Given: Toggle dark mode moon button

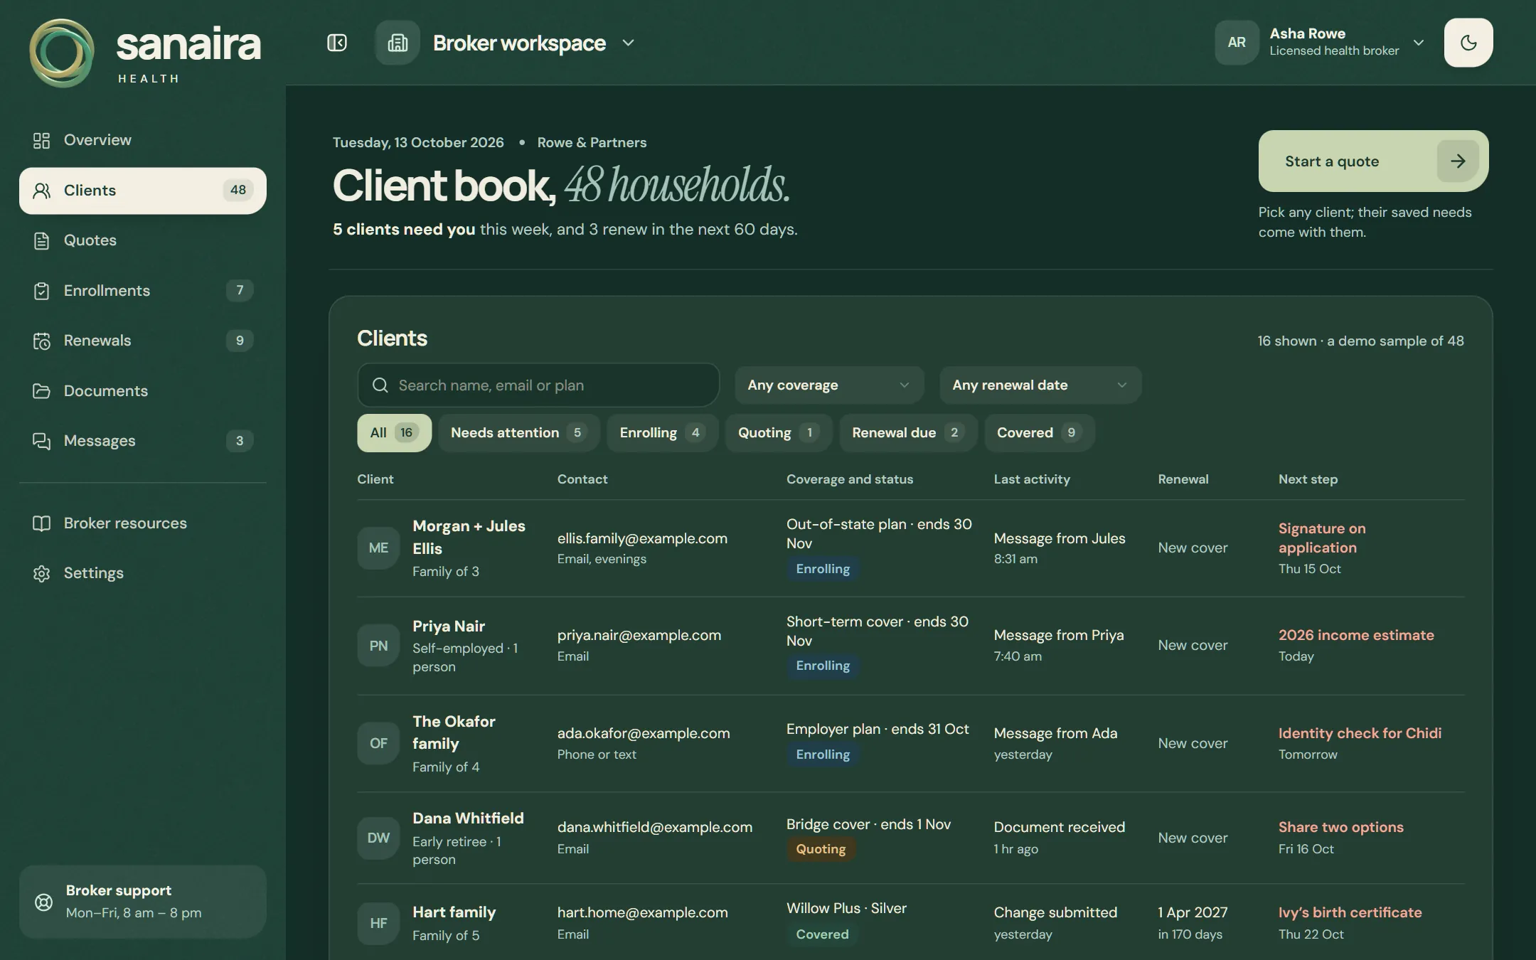Looking at the screenshot, I should coord(1468,43).
